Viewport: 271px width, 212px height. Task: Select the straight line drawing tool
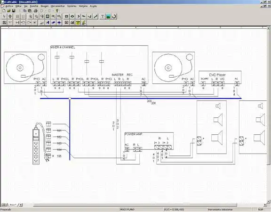[84, 16]
